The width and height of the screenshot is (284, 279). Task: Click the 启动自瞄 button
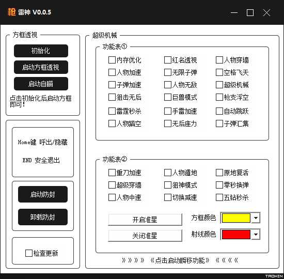(x=41, y=84)
